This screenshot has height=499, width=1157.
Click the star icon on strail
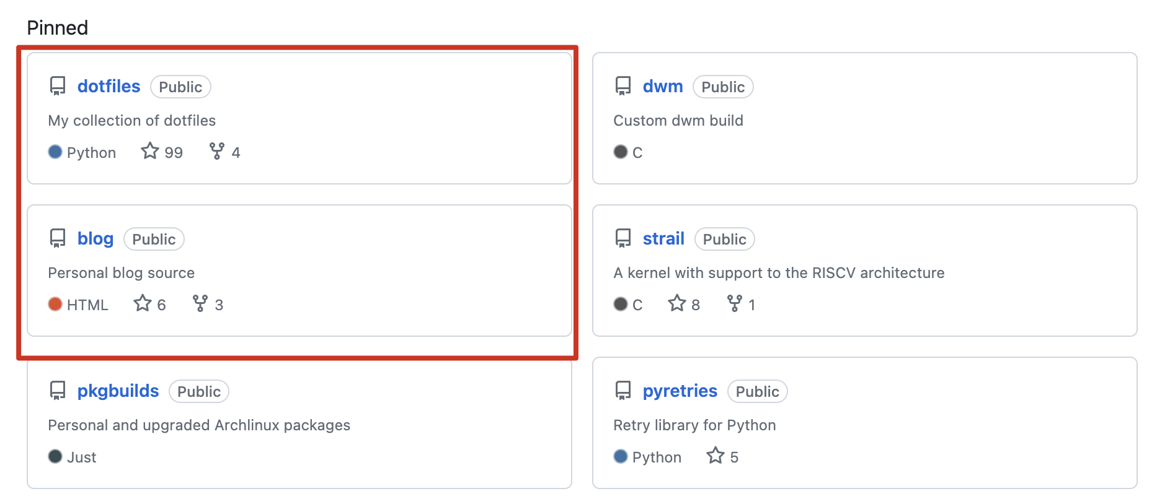(x=677, y=304)
